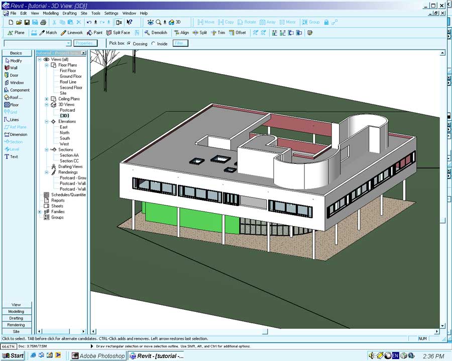
Task: Click the Split tool
Action: (200, 33)
